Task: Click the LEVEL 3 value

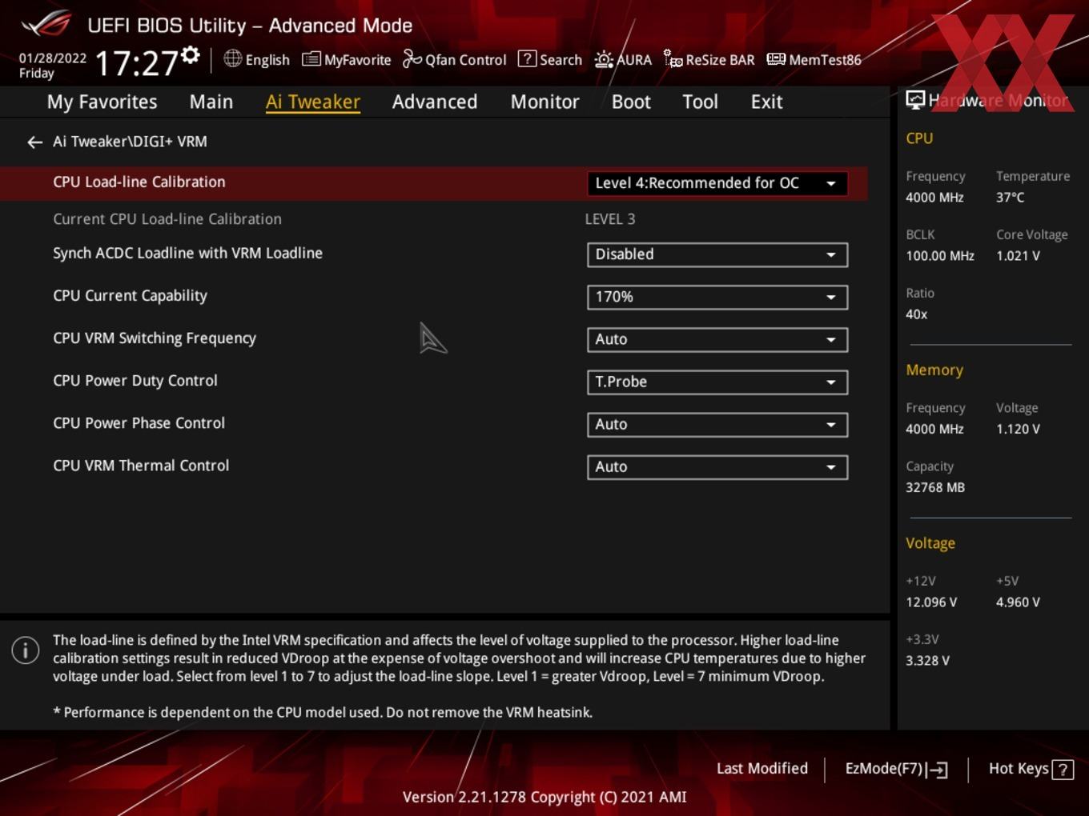Action: (x=610, y=219)
